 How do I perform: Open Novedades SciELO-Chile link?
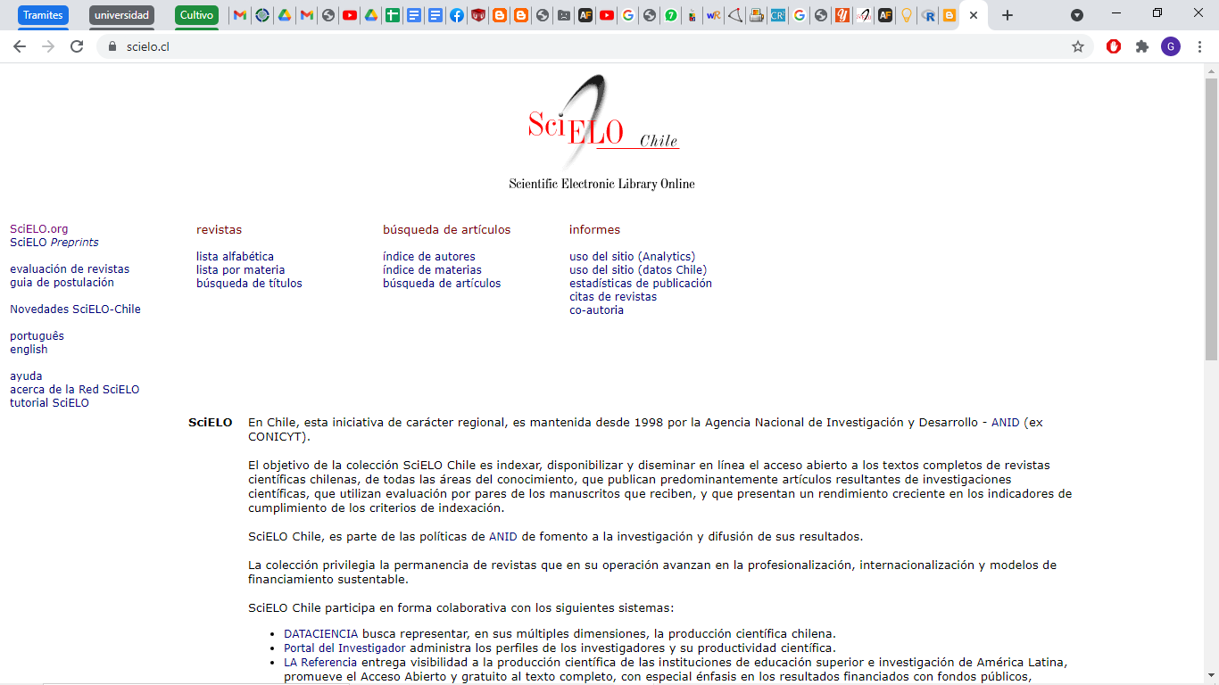coord(75,309)
